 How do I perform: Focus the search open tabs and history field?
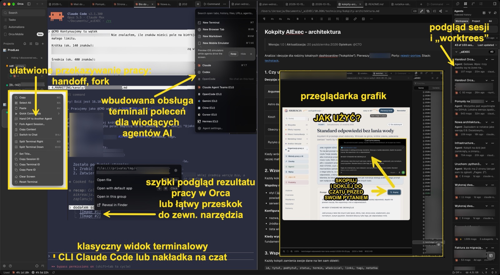click(225, 13)
